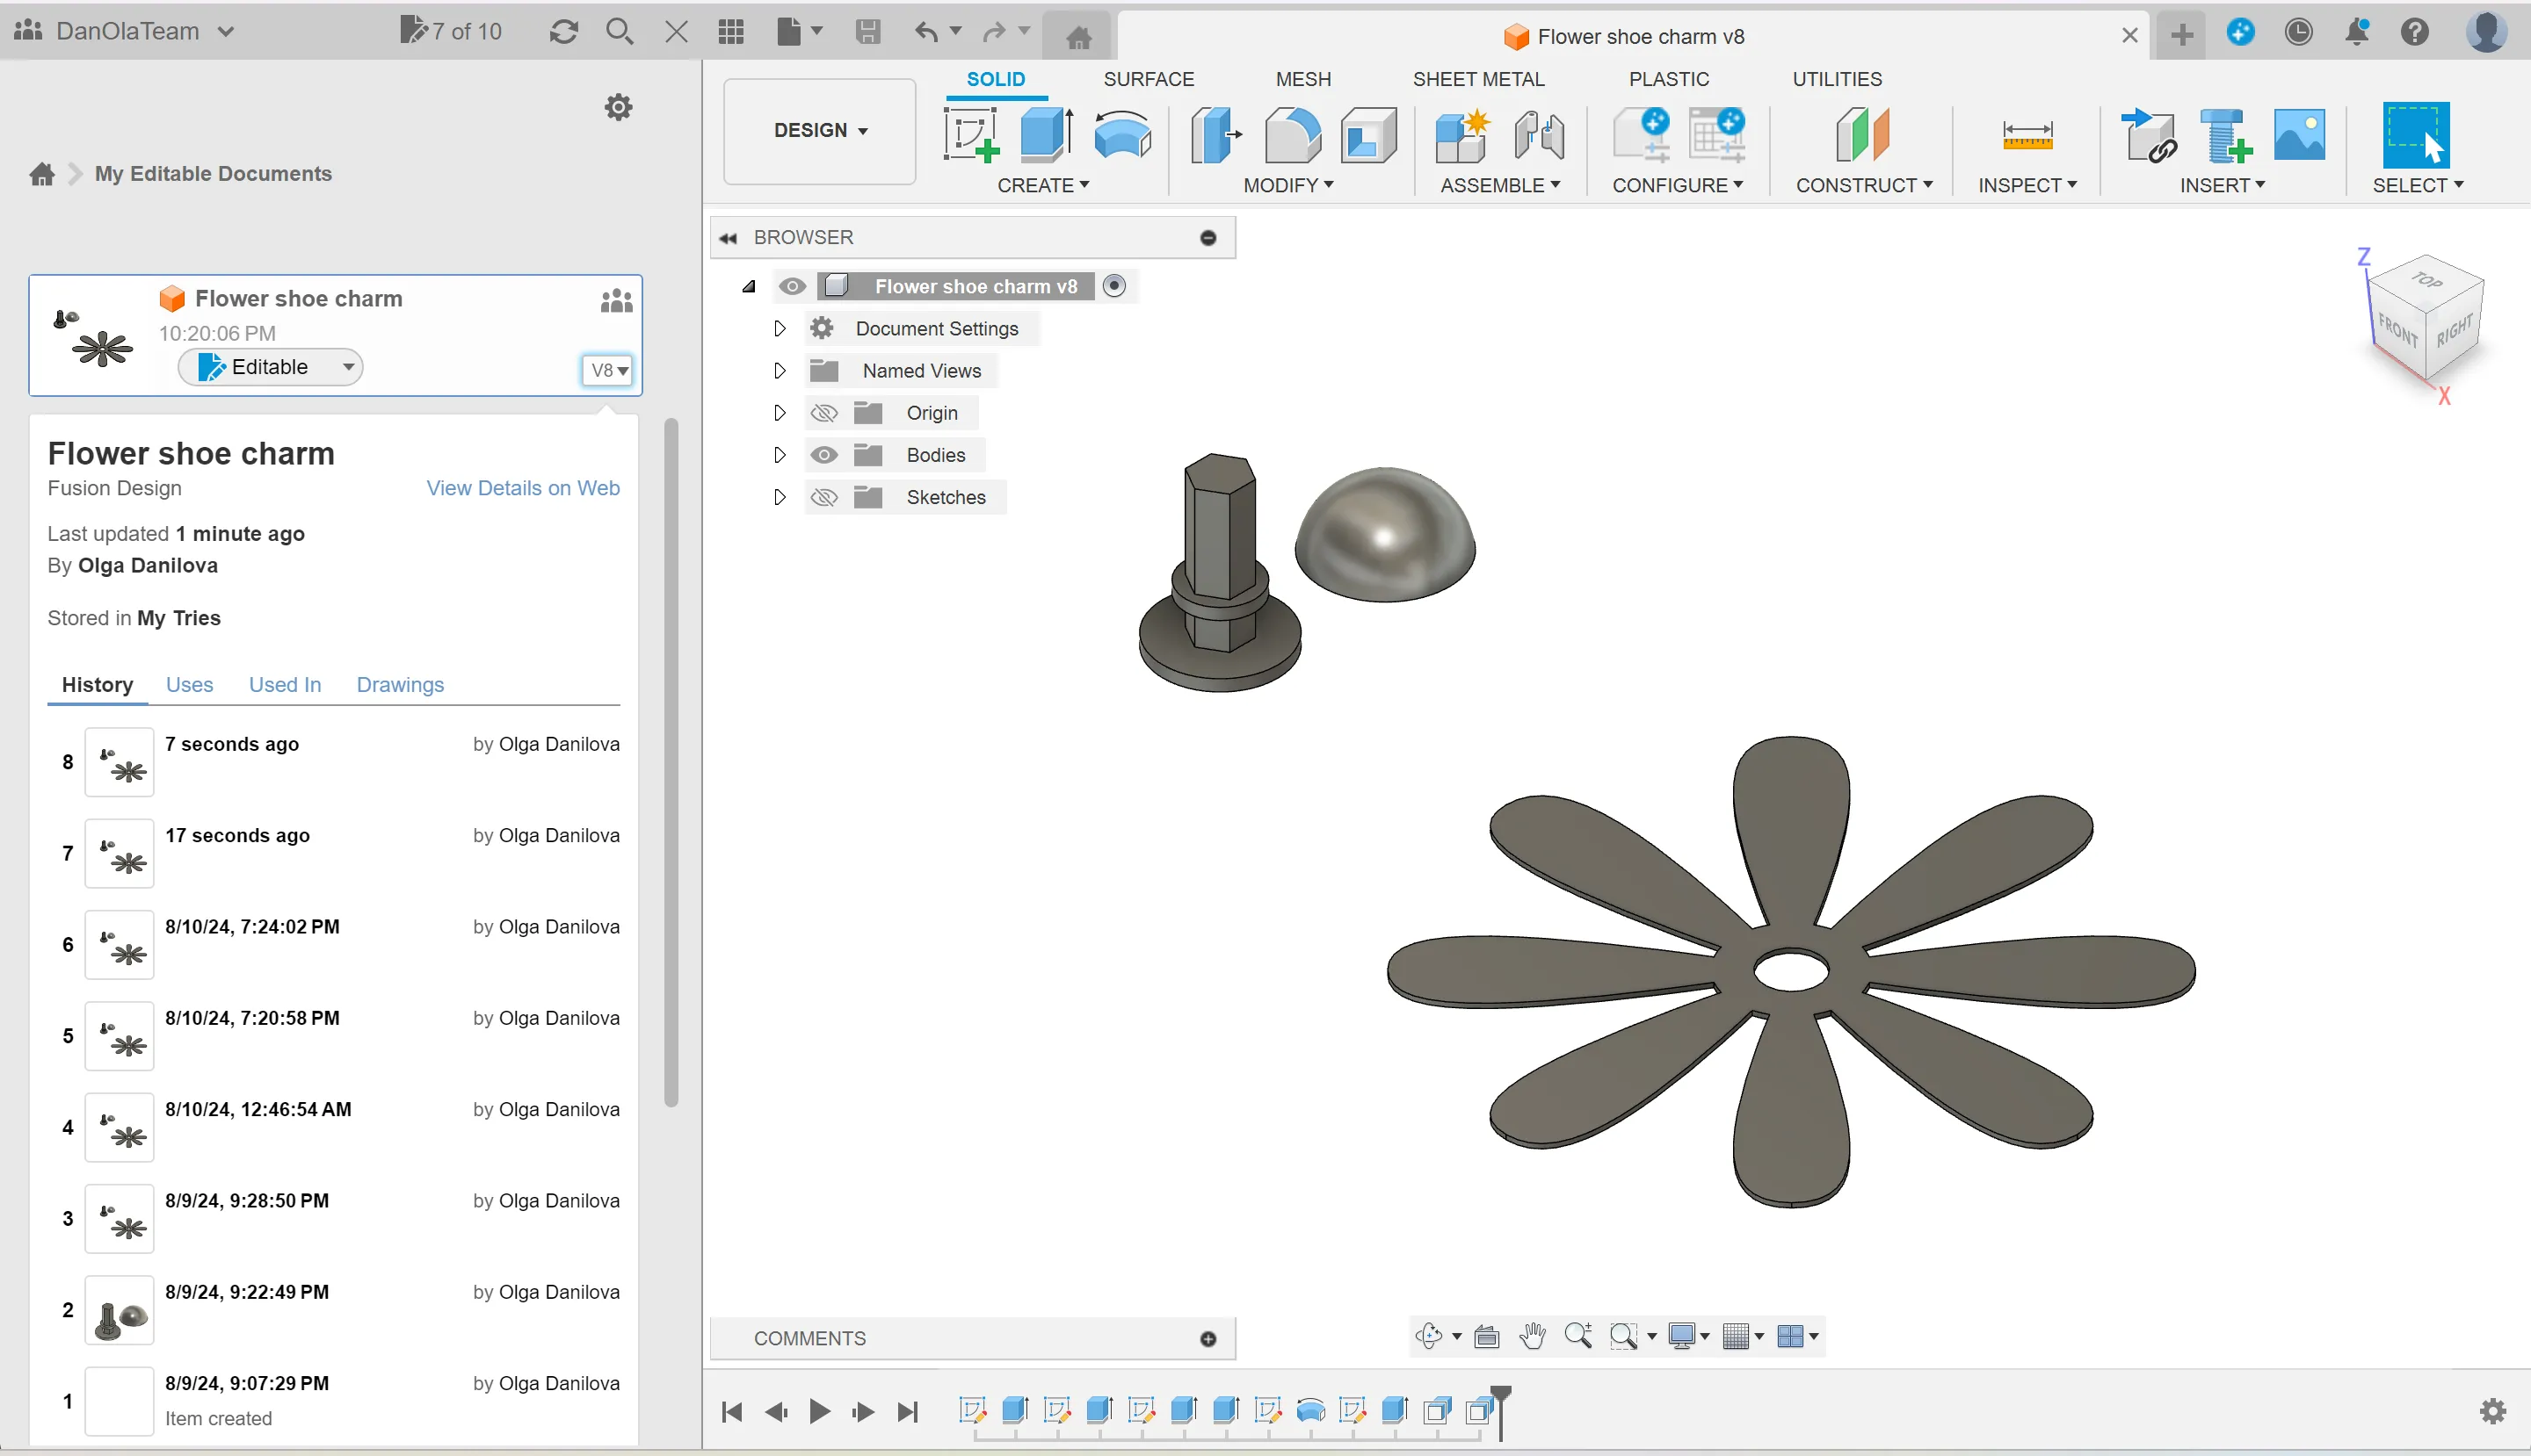Activate the Flower shoe charm v8 radio button

1113,286
